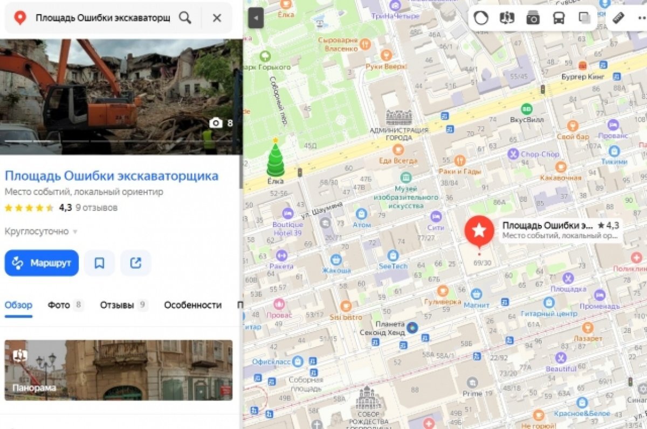This screenshot has width=647, height=429.
Task: Click the Маршрут route button
Action: click(x=42, y=263)
